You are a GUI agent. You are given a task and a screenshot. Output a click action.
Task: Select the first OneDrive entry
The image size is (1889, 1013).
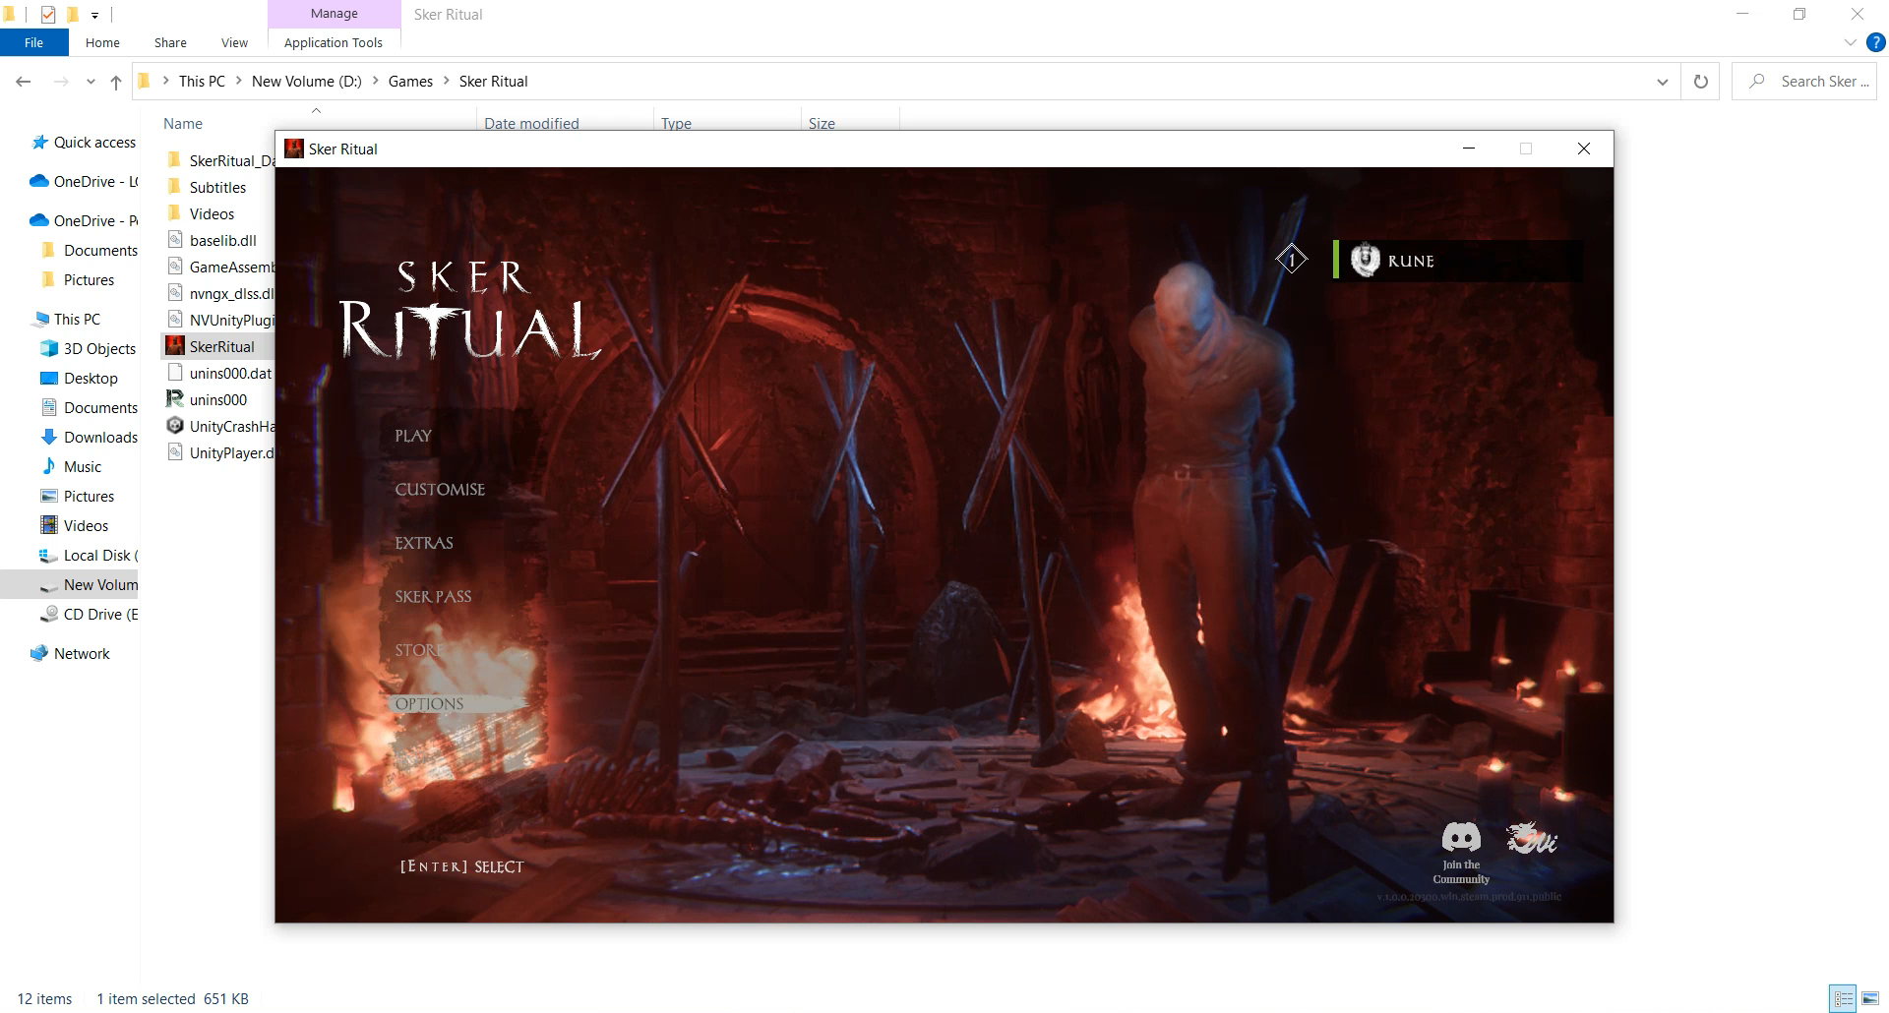(x=84, y=182)
